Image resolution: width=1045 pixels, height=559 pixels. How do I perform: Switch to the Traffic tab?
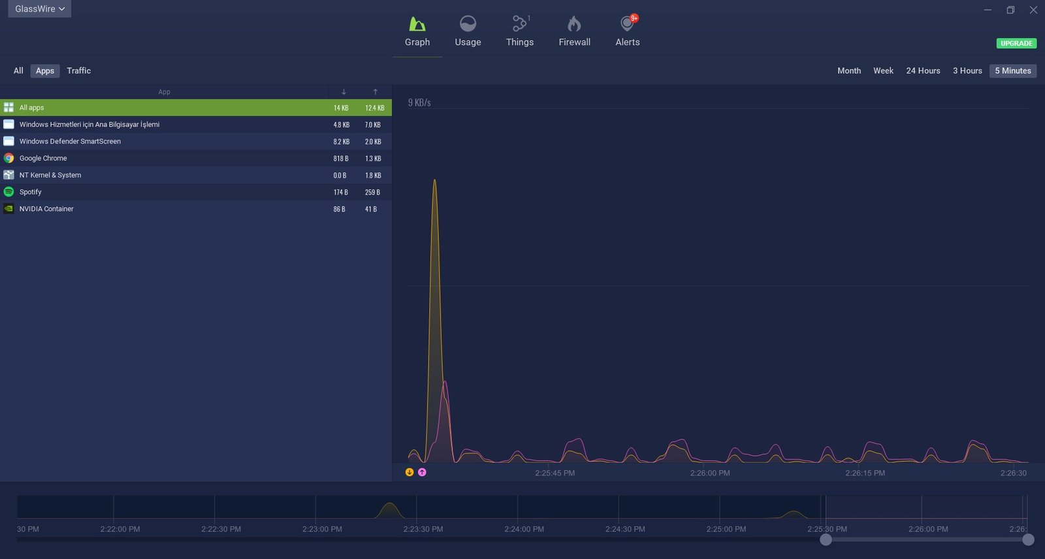[x=78, y=71]
